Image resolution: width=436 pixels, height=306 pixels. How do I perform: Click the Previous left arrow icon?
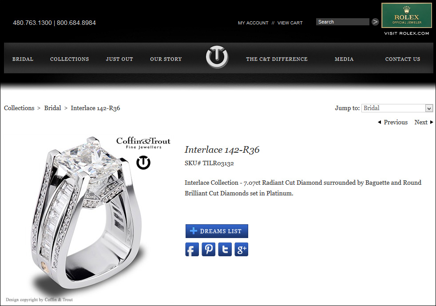[379, 122]
